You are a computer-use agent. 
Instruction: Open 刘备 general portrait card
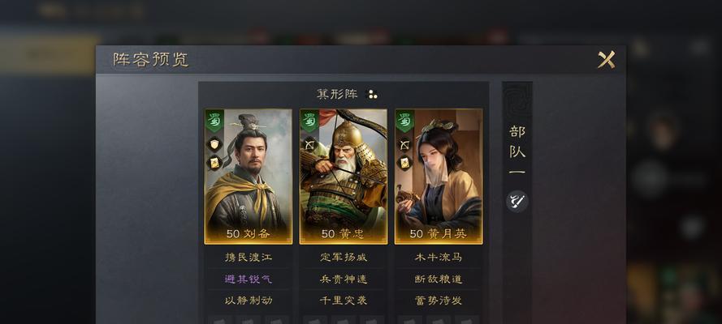tap(249, 177)
